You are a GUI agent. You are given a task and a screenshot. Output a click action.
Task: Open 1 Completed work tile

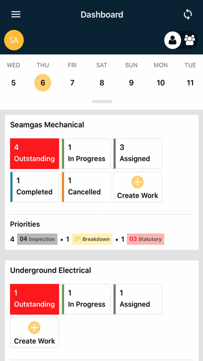pos(35,187)
